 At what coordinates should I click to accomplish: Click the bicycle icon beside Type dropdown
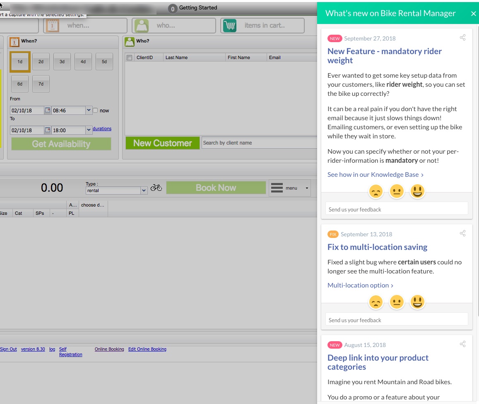156,188
